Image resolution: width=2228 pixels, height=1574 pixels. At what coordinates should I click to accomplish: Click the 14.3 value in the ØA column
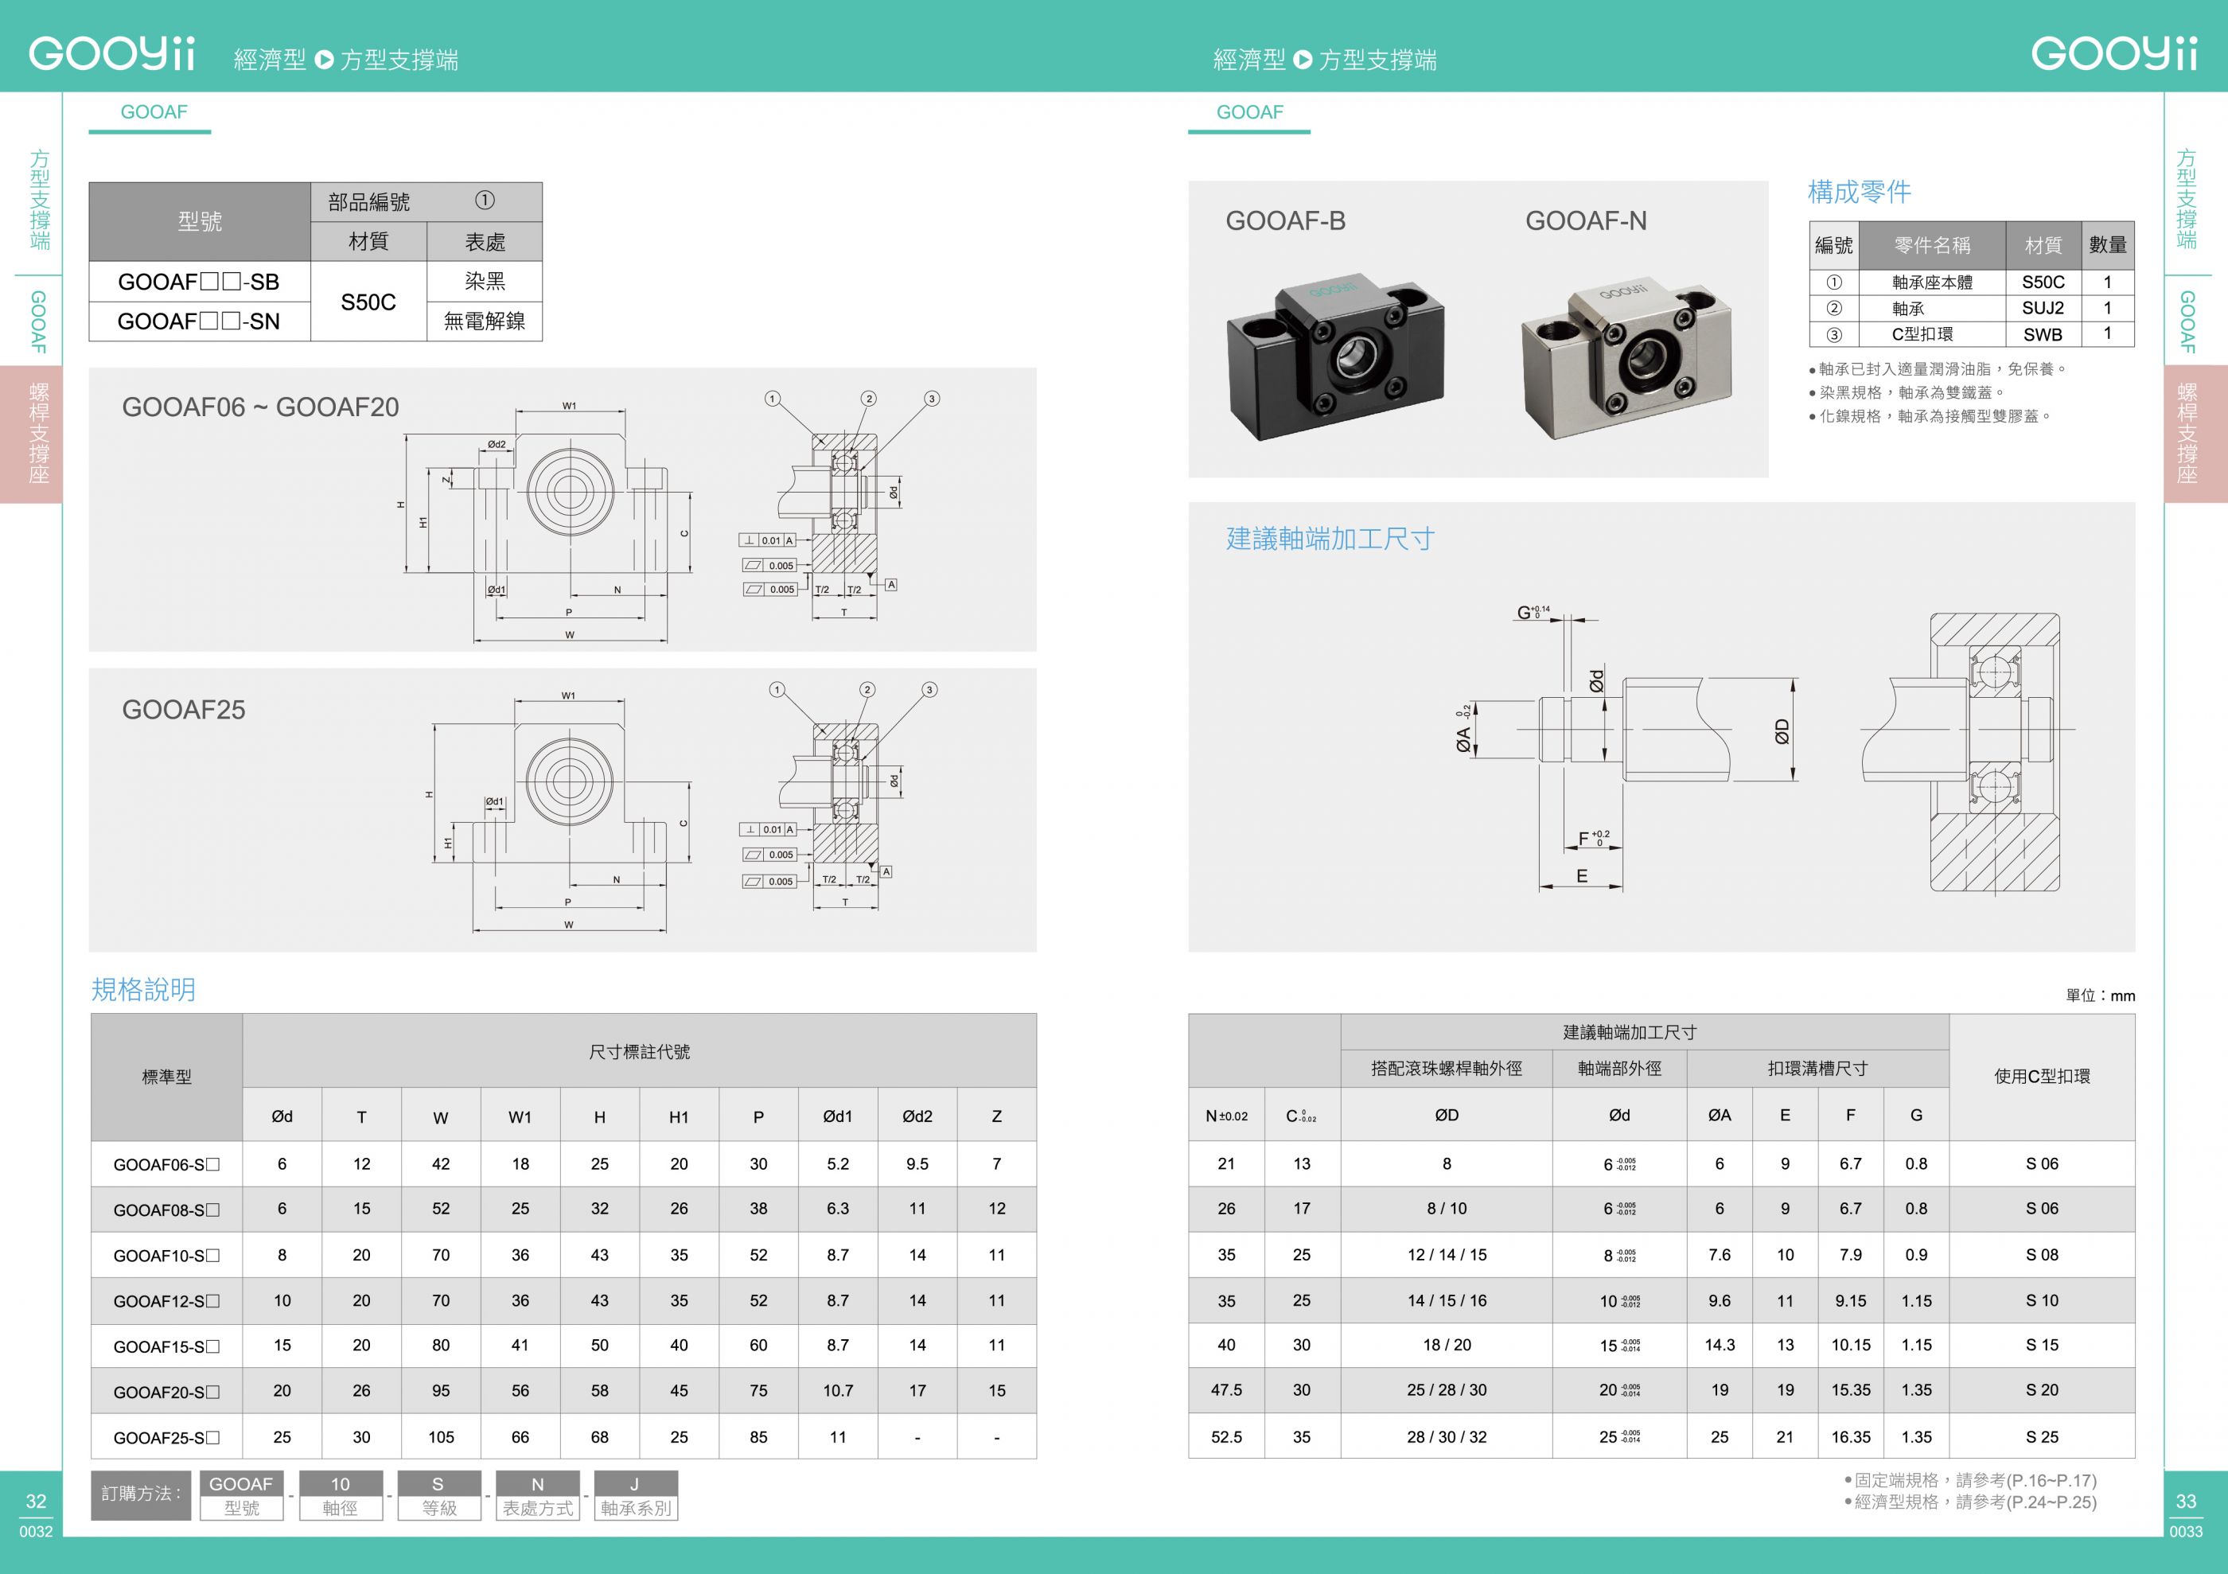tap(1720, 1345)
